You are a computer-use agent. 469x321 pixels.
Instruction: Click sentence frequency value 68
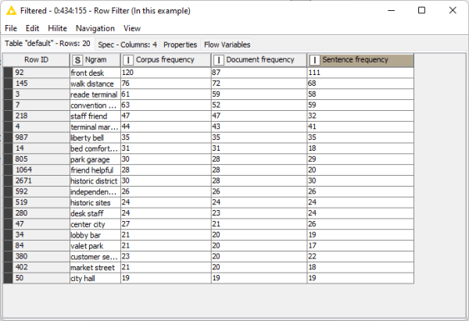[360, 84]
